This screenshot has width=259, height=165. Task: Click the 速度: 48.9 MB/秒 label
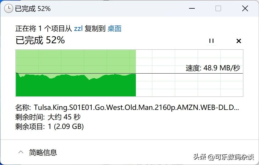tap(213, 68)
